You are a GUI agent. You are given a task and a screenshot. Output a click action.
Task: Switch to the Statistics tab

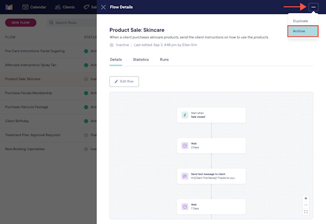tap(141, 60)
